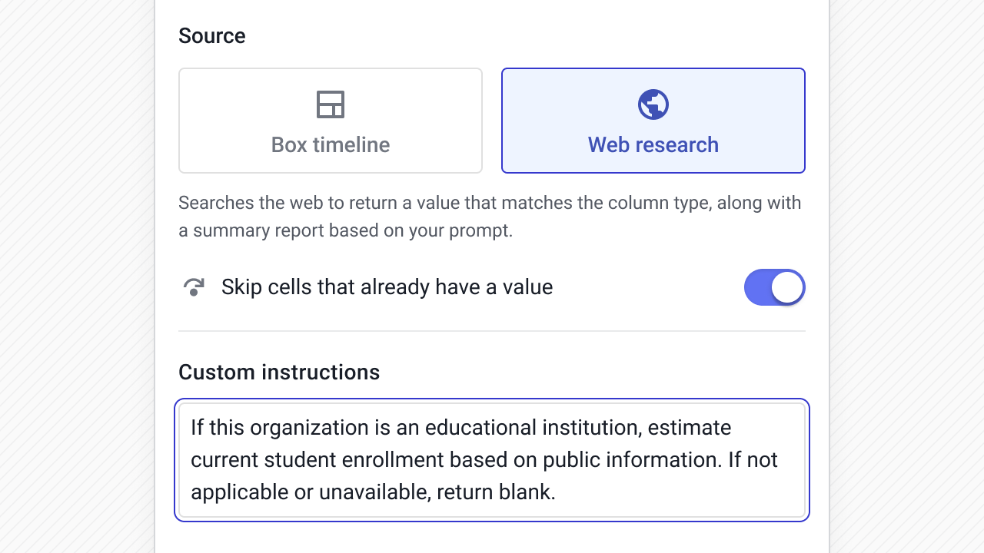984x553 pixels.
Task: Click the skip-cells arrow icon
Action: (x=194, y=287)
